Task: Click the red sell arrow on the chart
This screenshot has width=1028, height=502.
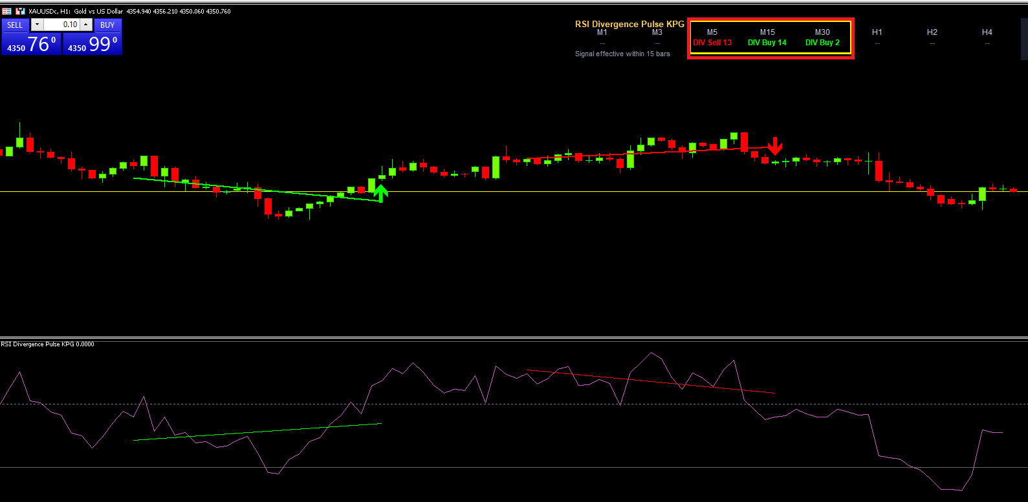Action: tap(774, 146)
